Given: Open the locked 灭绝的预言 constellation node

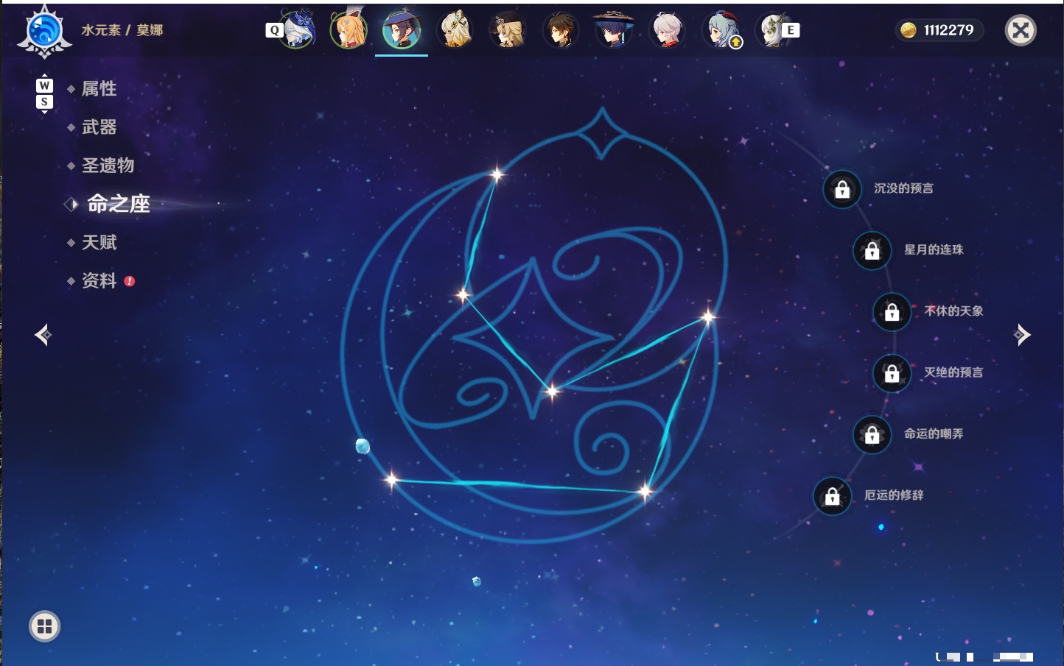Looking at the screenshot, I should coord(892,372).
